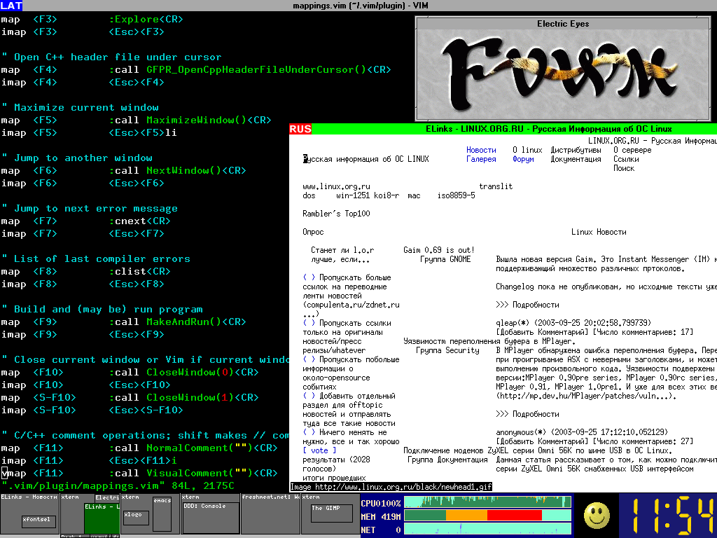Choose the mac encoding link
This screenshot has height=538, width=717.
(414, 196)
